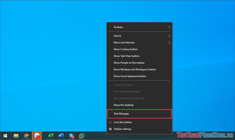Screen dimensions: 235x140
Task: Toggle Show Windows Ink Workspace button
Action: pyautogui.click(x=139, y=69)
